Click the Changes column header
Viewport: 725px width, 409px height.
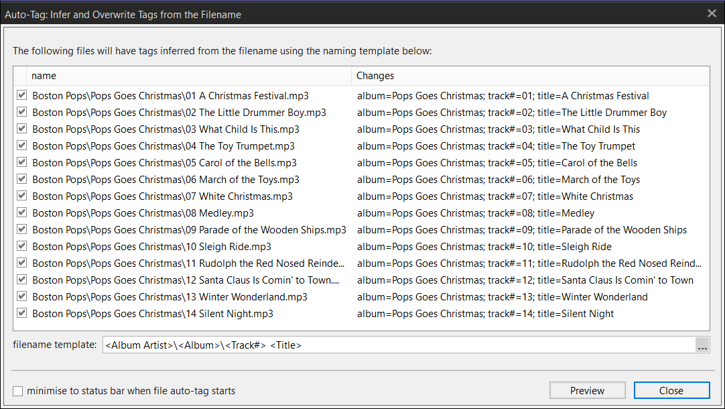coord(529,76)
